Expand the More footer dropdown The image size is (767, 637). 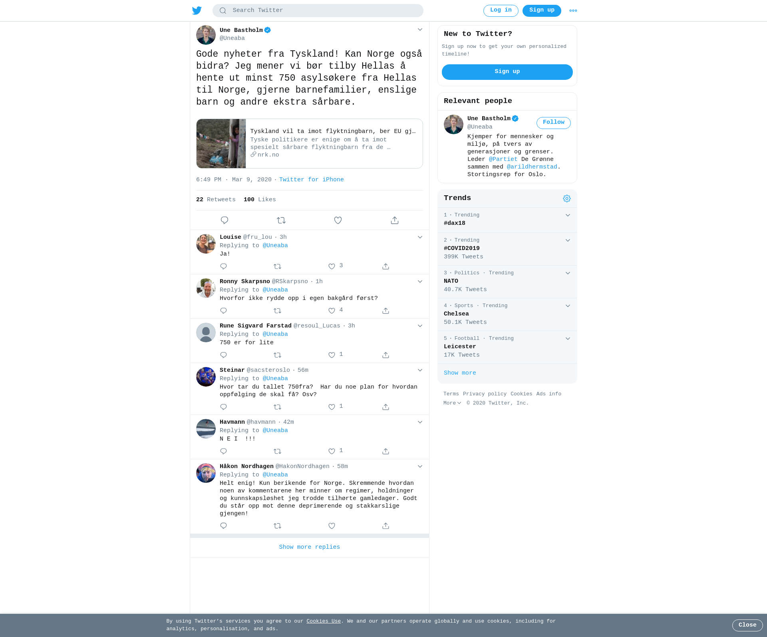coord(452,403)
